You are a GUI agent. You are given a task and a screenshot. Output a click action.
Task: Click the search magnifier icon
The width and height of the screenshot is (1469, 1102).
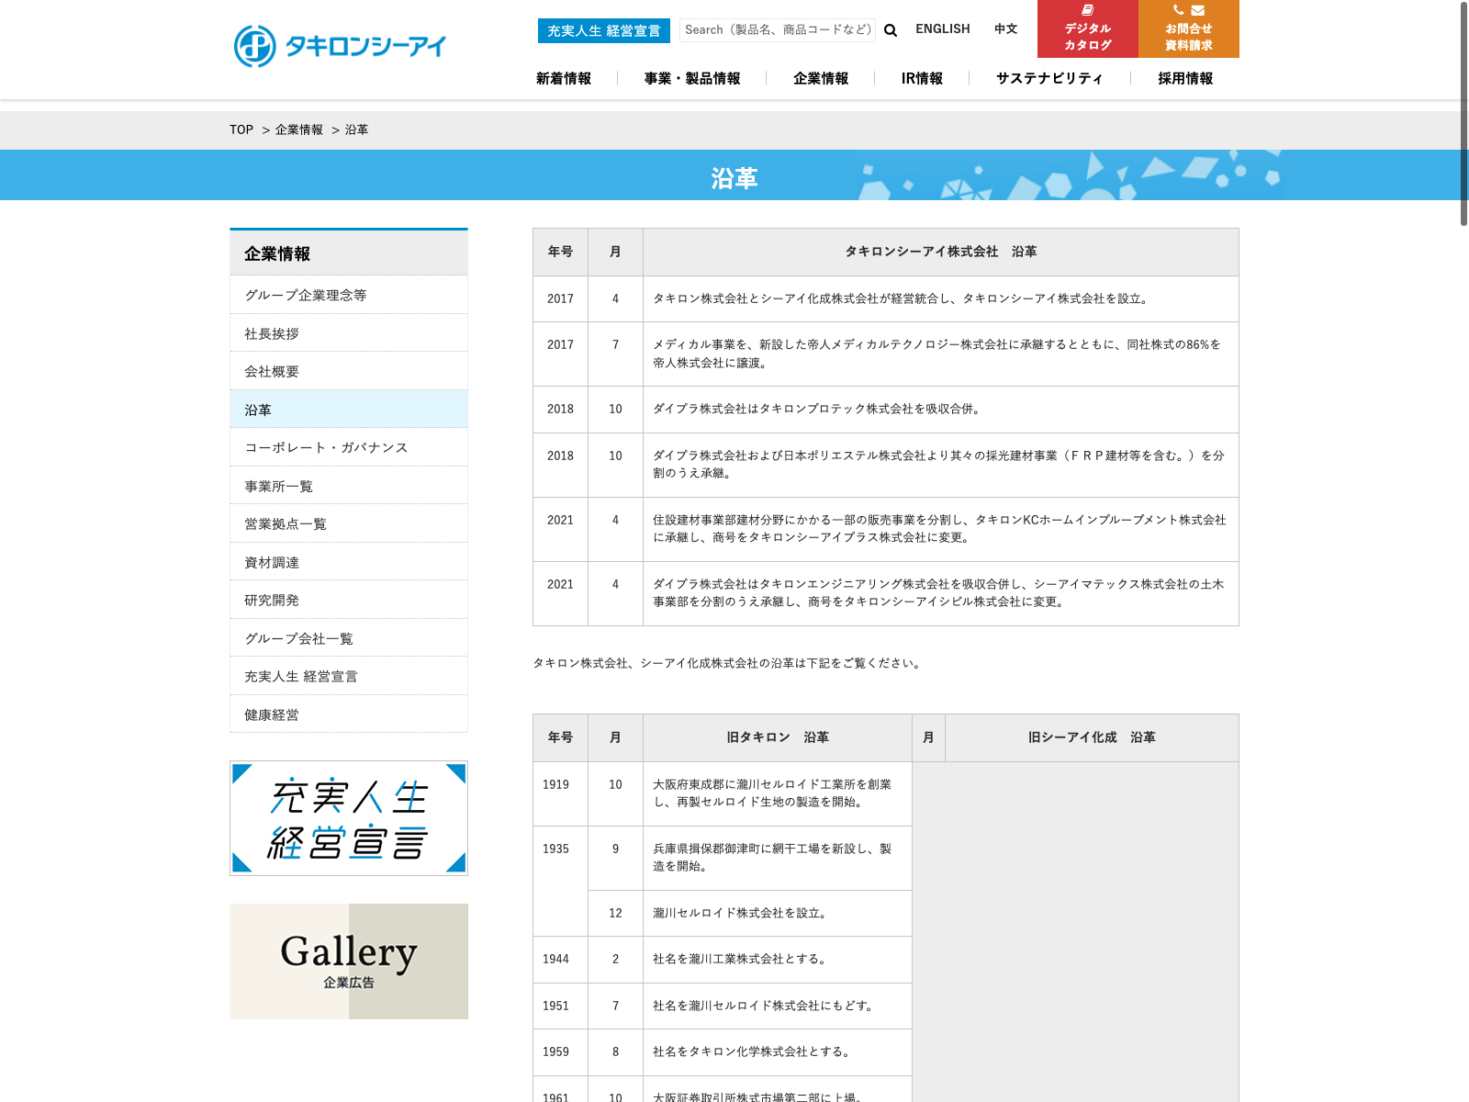point(891,30)
